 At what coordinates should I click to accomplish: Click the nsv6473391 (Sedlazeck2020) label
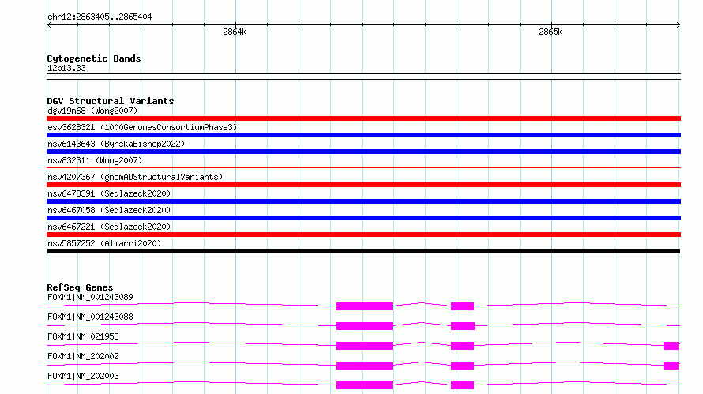(109, 193)
